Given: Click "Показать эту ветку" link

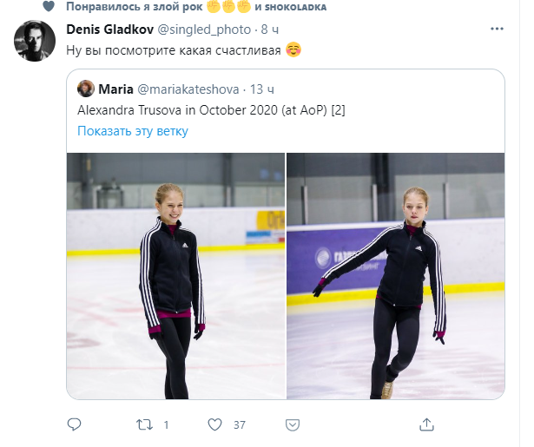Looking at the screenshot, I should (132, 131).
